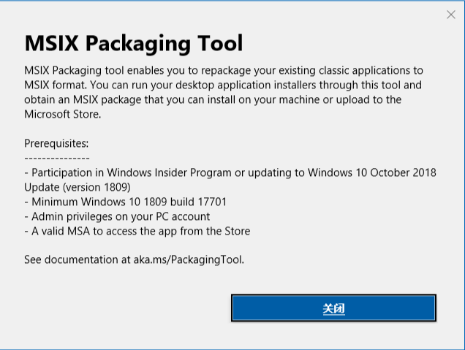
Task: Click the MSIX format. text in description
Action: 56,85
